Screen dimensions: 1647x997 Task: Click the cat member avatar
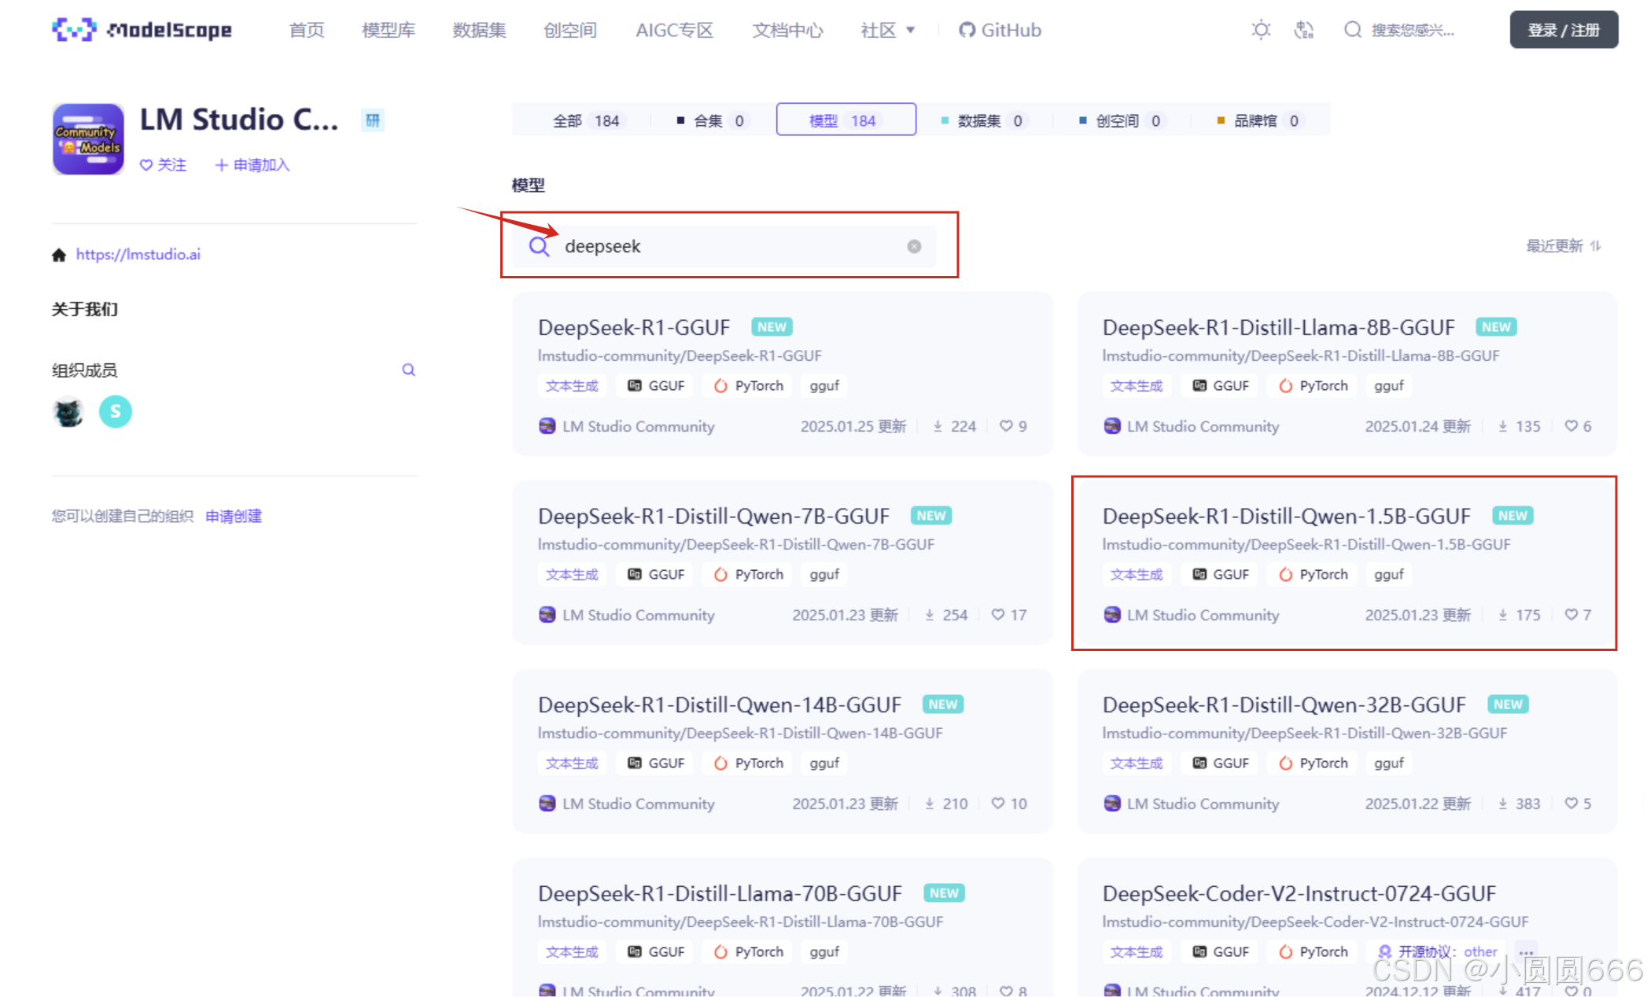click(x=68, y=411)
